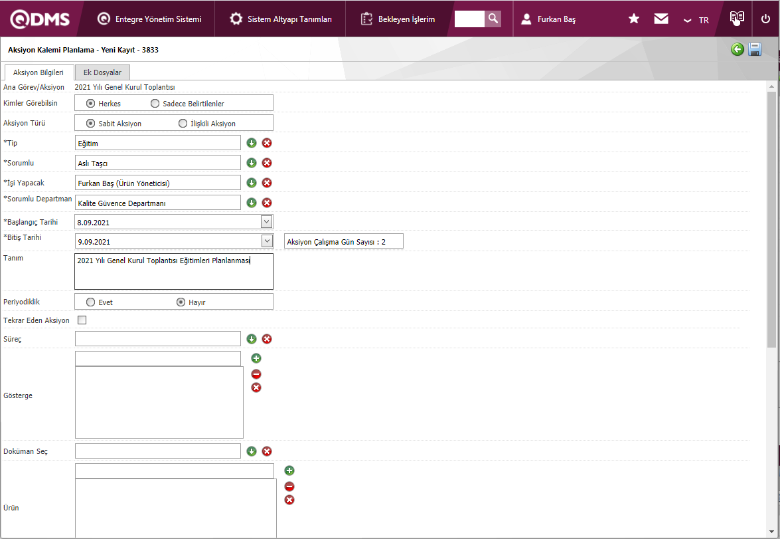Switch to the Ek Dosyalar tab

[x=102, y=72]
